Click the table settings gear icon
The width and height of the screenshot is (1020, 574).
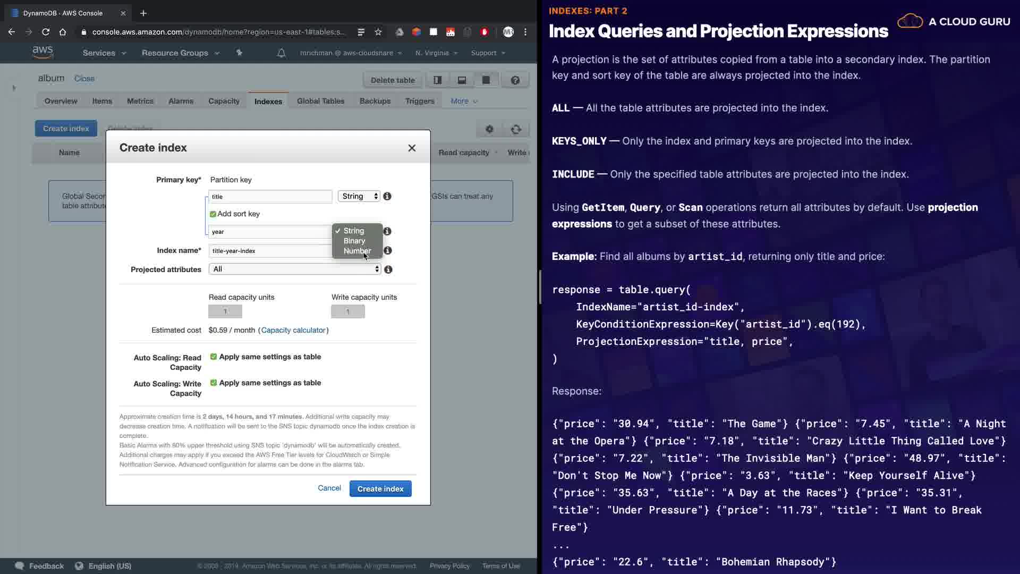click(x=489, y=129)
